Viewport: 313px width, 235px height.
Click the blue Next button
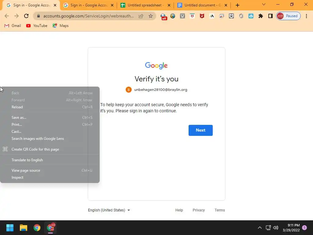[201, 130]
